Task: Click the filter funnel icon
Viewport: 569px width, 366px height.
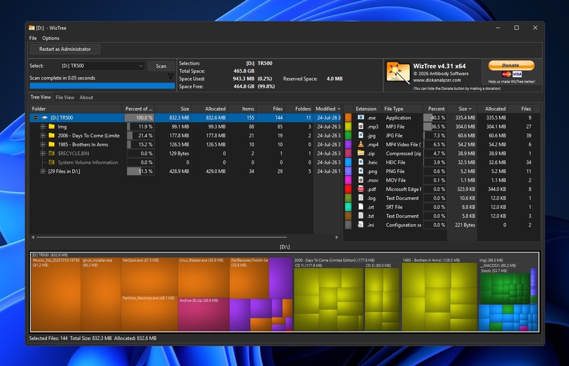Action: click(x=171, y=77)
